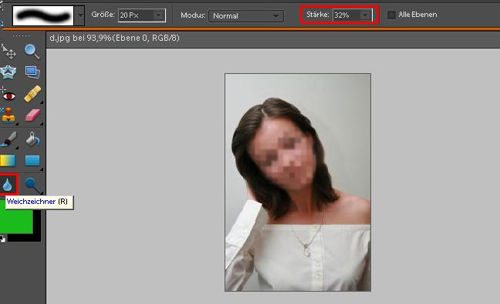Screen dimensions: 500x304
Task: Select the Clone Stamp tool
Action: (8, 115)
